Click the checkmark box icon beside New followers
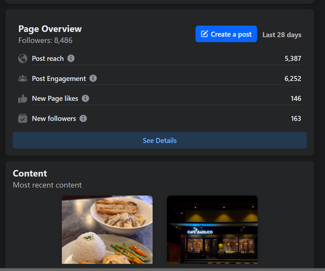The image size is (325, 271). [23, 118]
